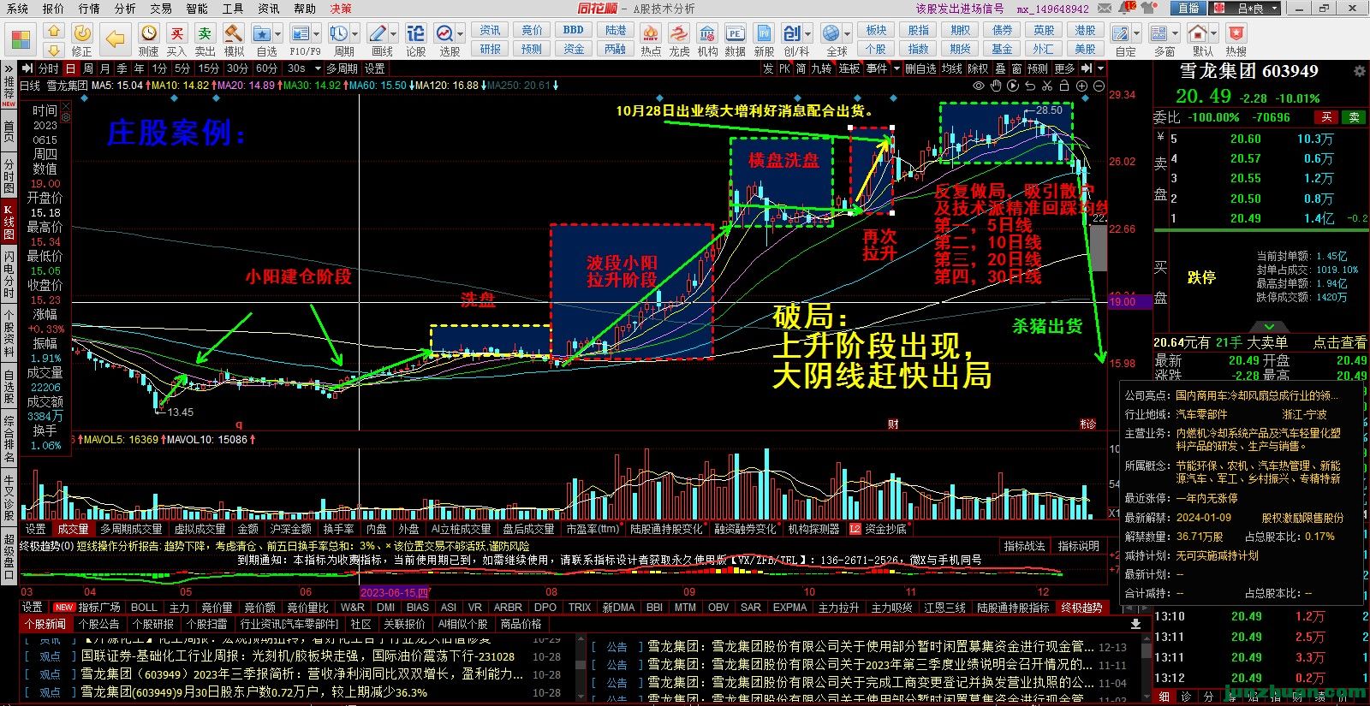Expand the 创/科 dropdown arrow

pos(808,34)
